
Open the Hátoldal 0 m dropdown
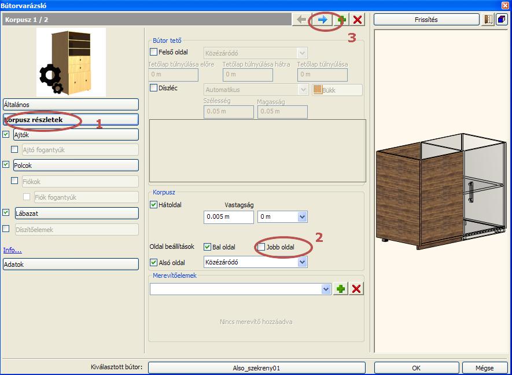(282, 216)
